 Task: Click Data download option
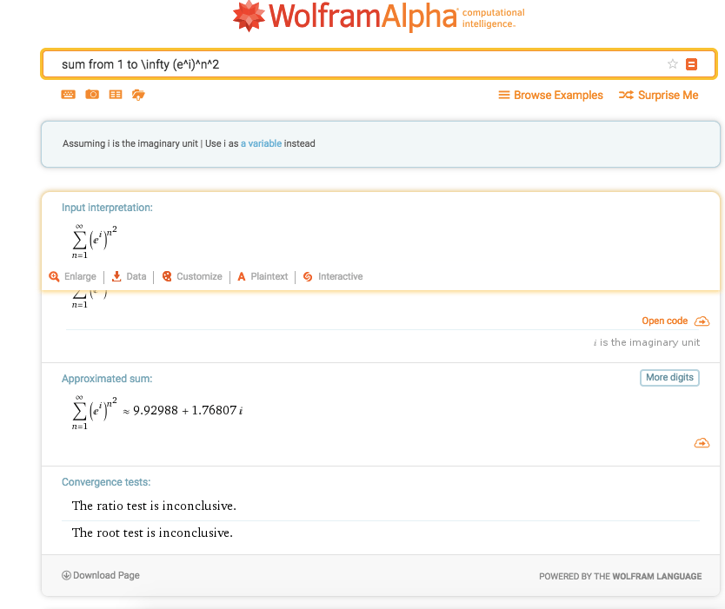pyautogui.click(x=129, y=276)
